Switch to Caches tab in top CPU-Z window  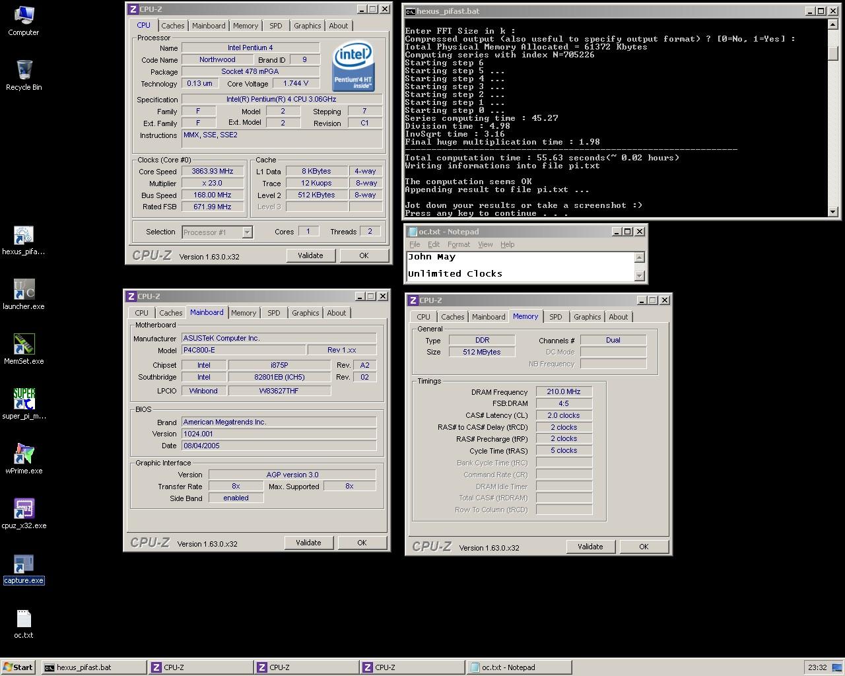[x=173, y=26]
